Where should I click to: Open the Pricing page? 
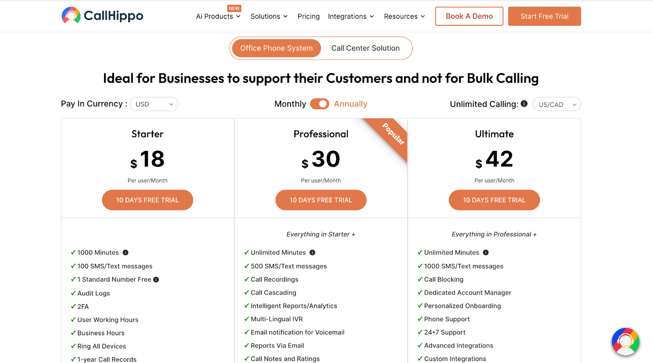tap(309, 16)
